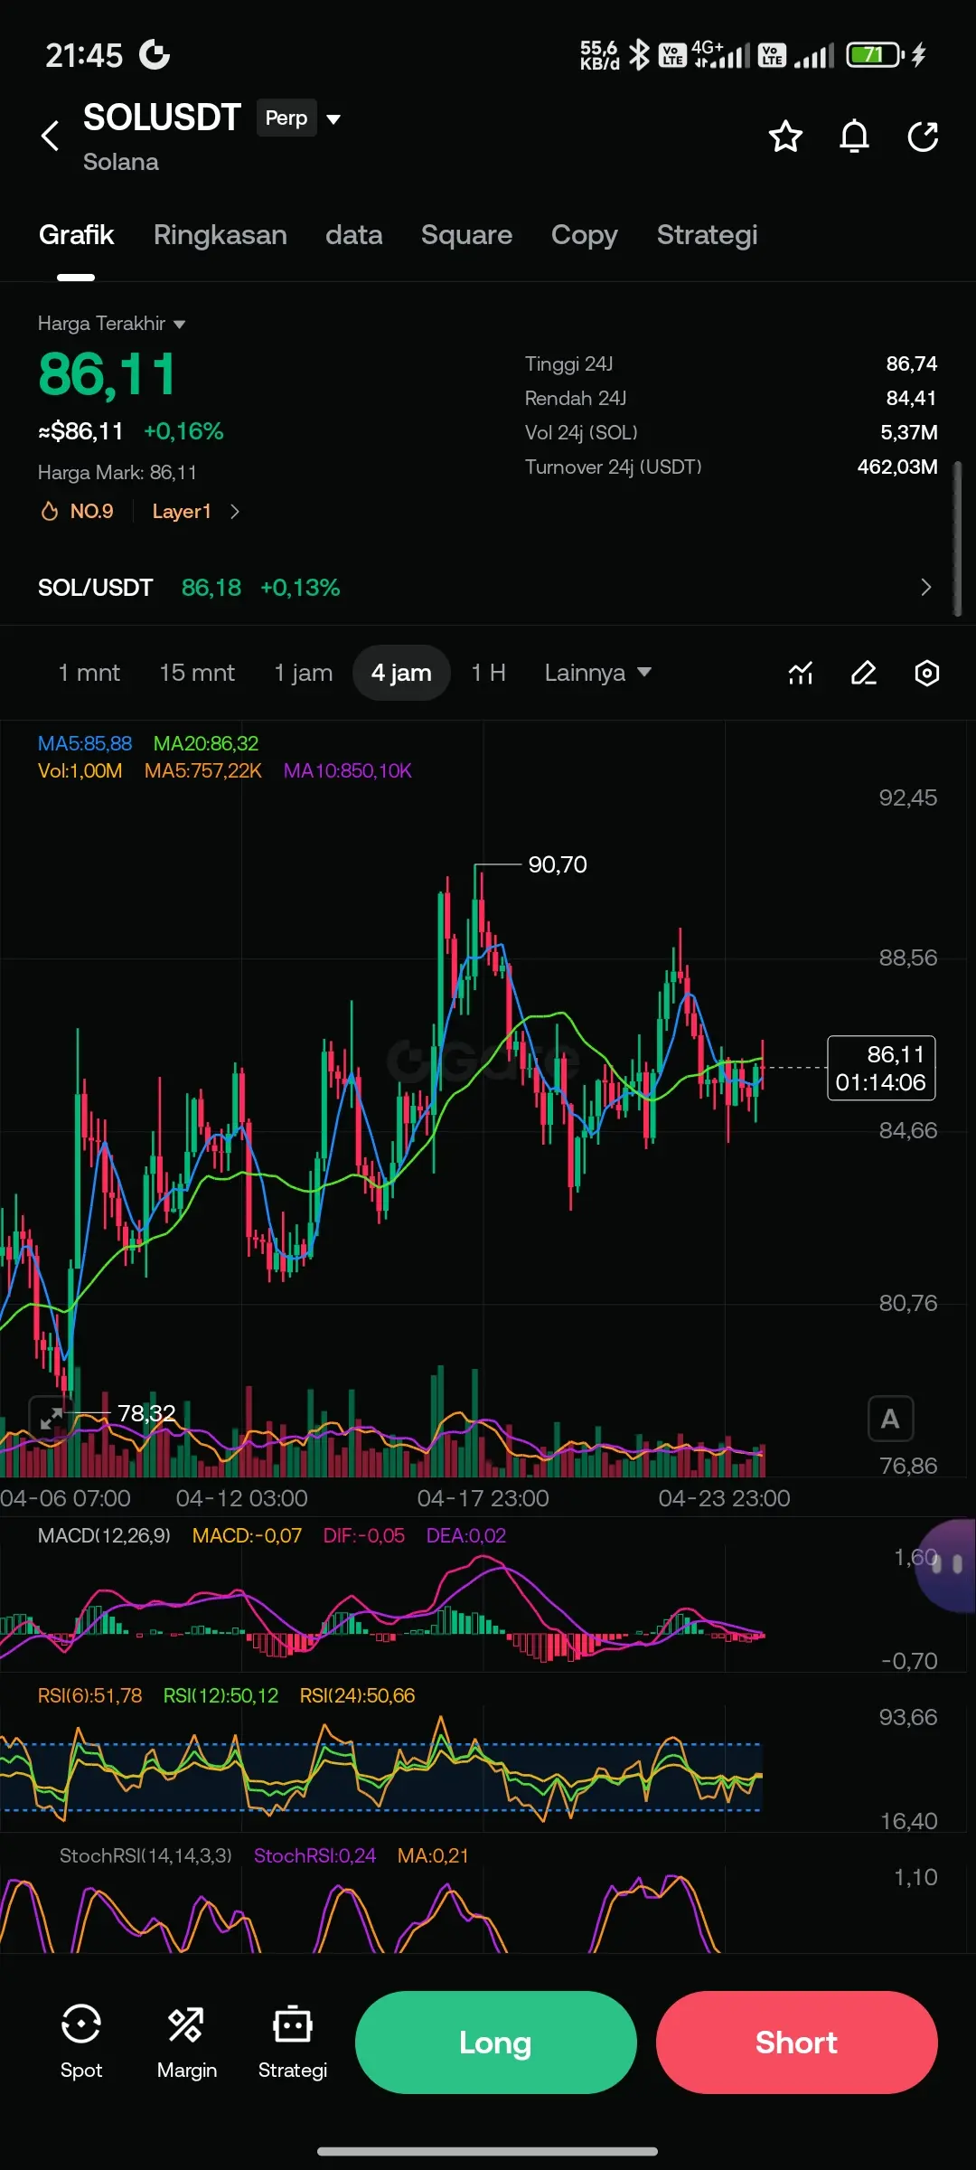Tap the StochRSI(14,14,3,3) label

coord(145,1855)
